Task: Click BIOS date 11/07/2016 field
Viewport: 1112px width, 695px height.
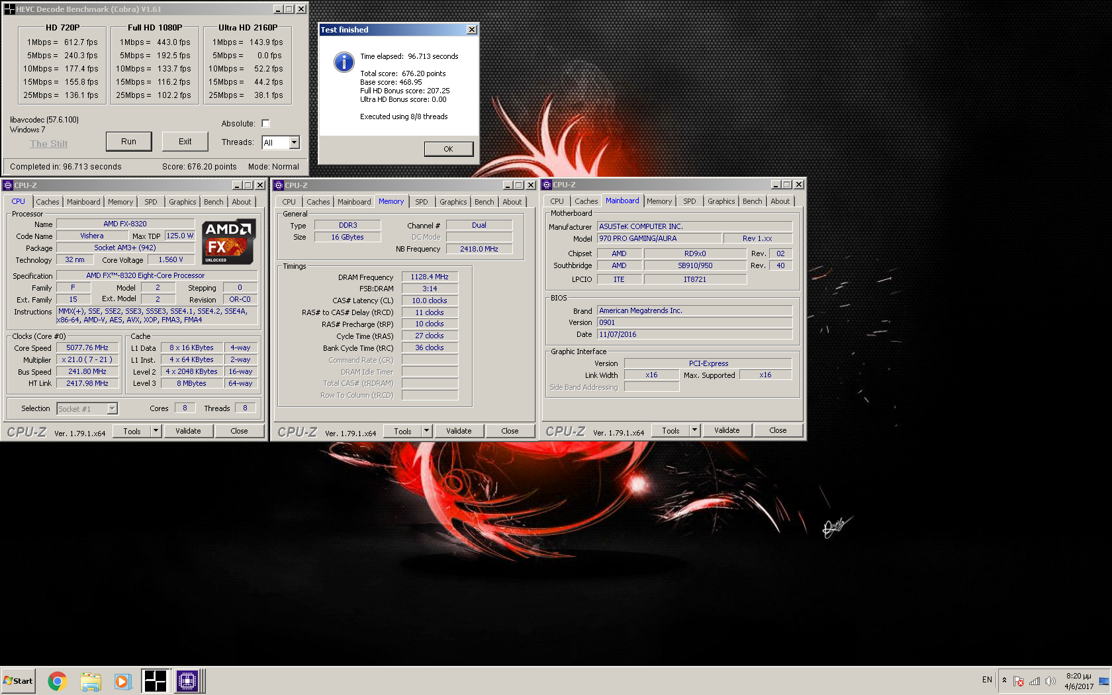Action: [x=694, y=334]
